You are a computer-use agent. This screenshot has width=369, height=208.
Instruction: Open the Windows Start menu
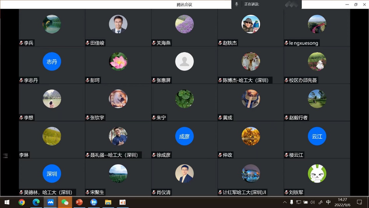[x=6, y=202]
